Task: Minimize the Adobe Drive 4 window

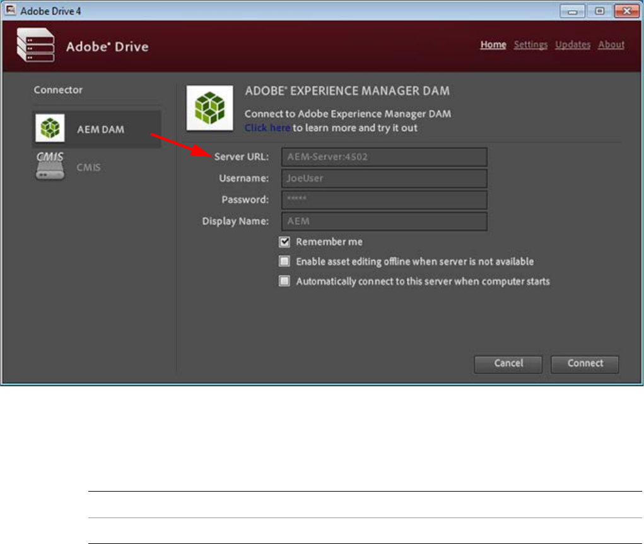Action: [x=572, y=11]
